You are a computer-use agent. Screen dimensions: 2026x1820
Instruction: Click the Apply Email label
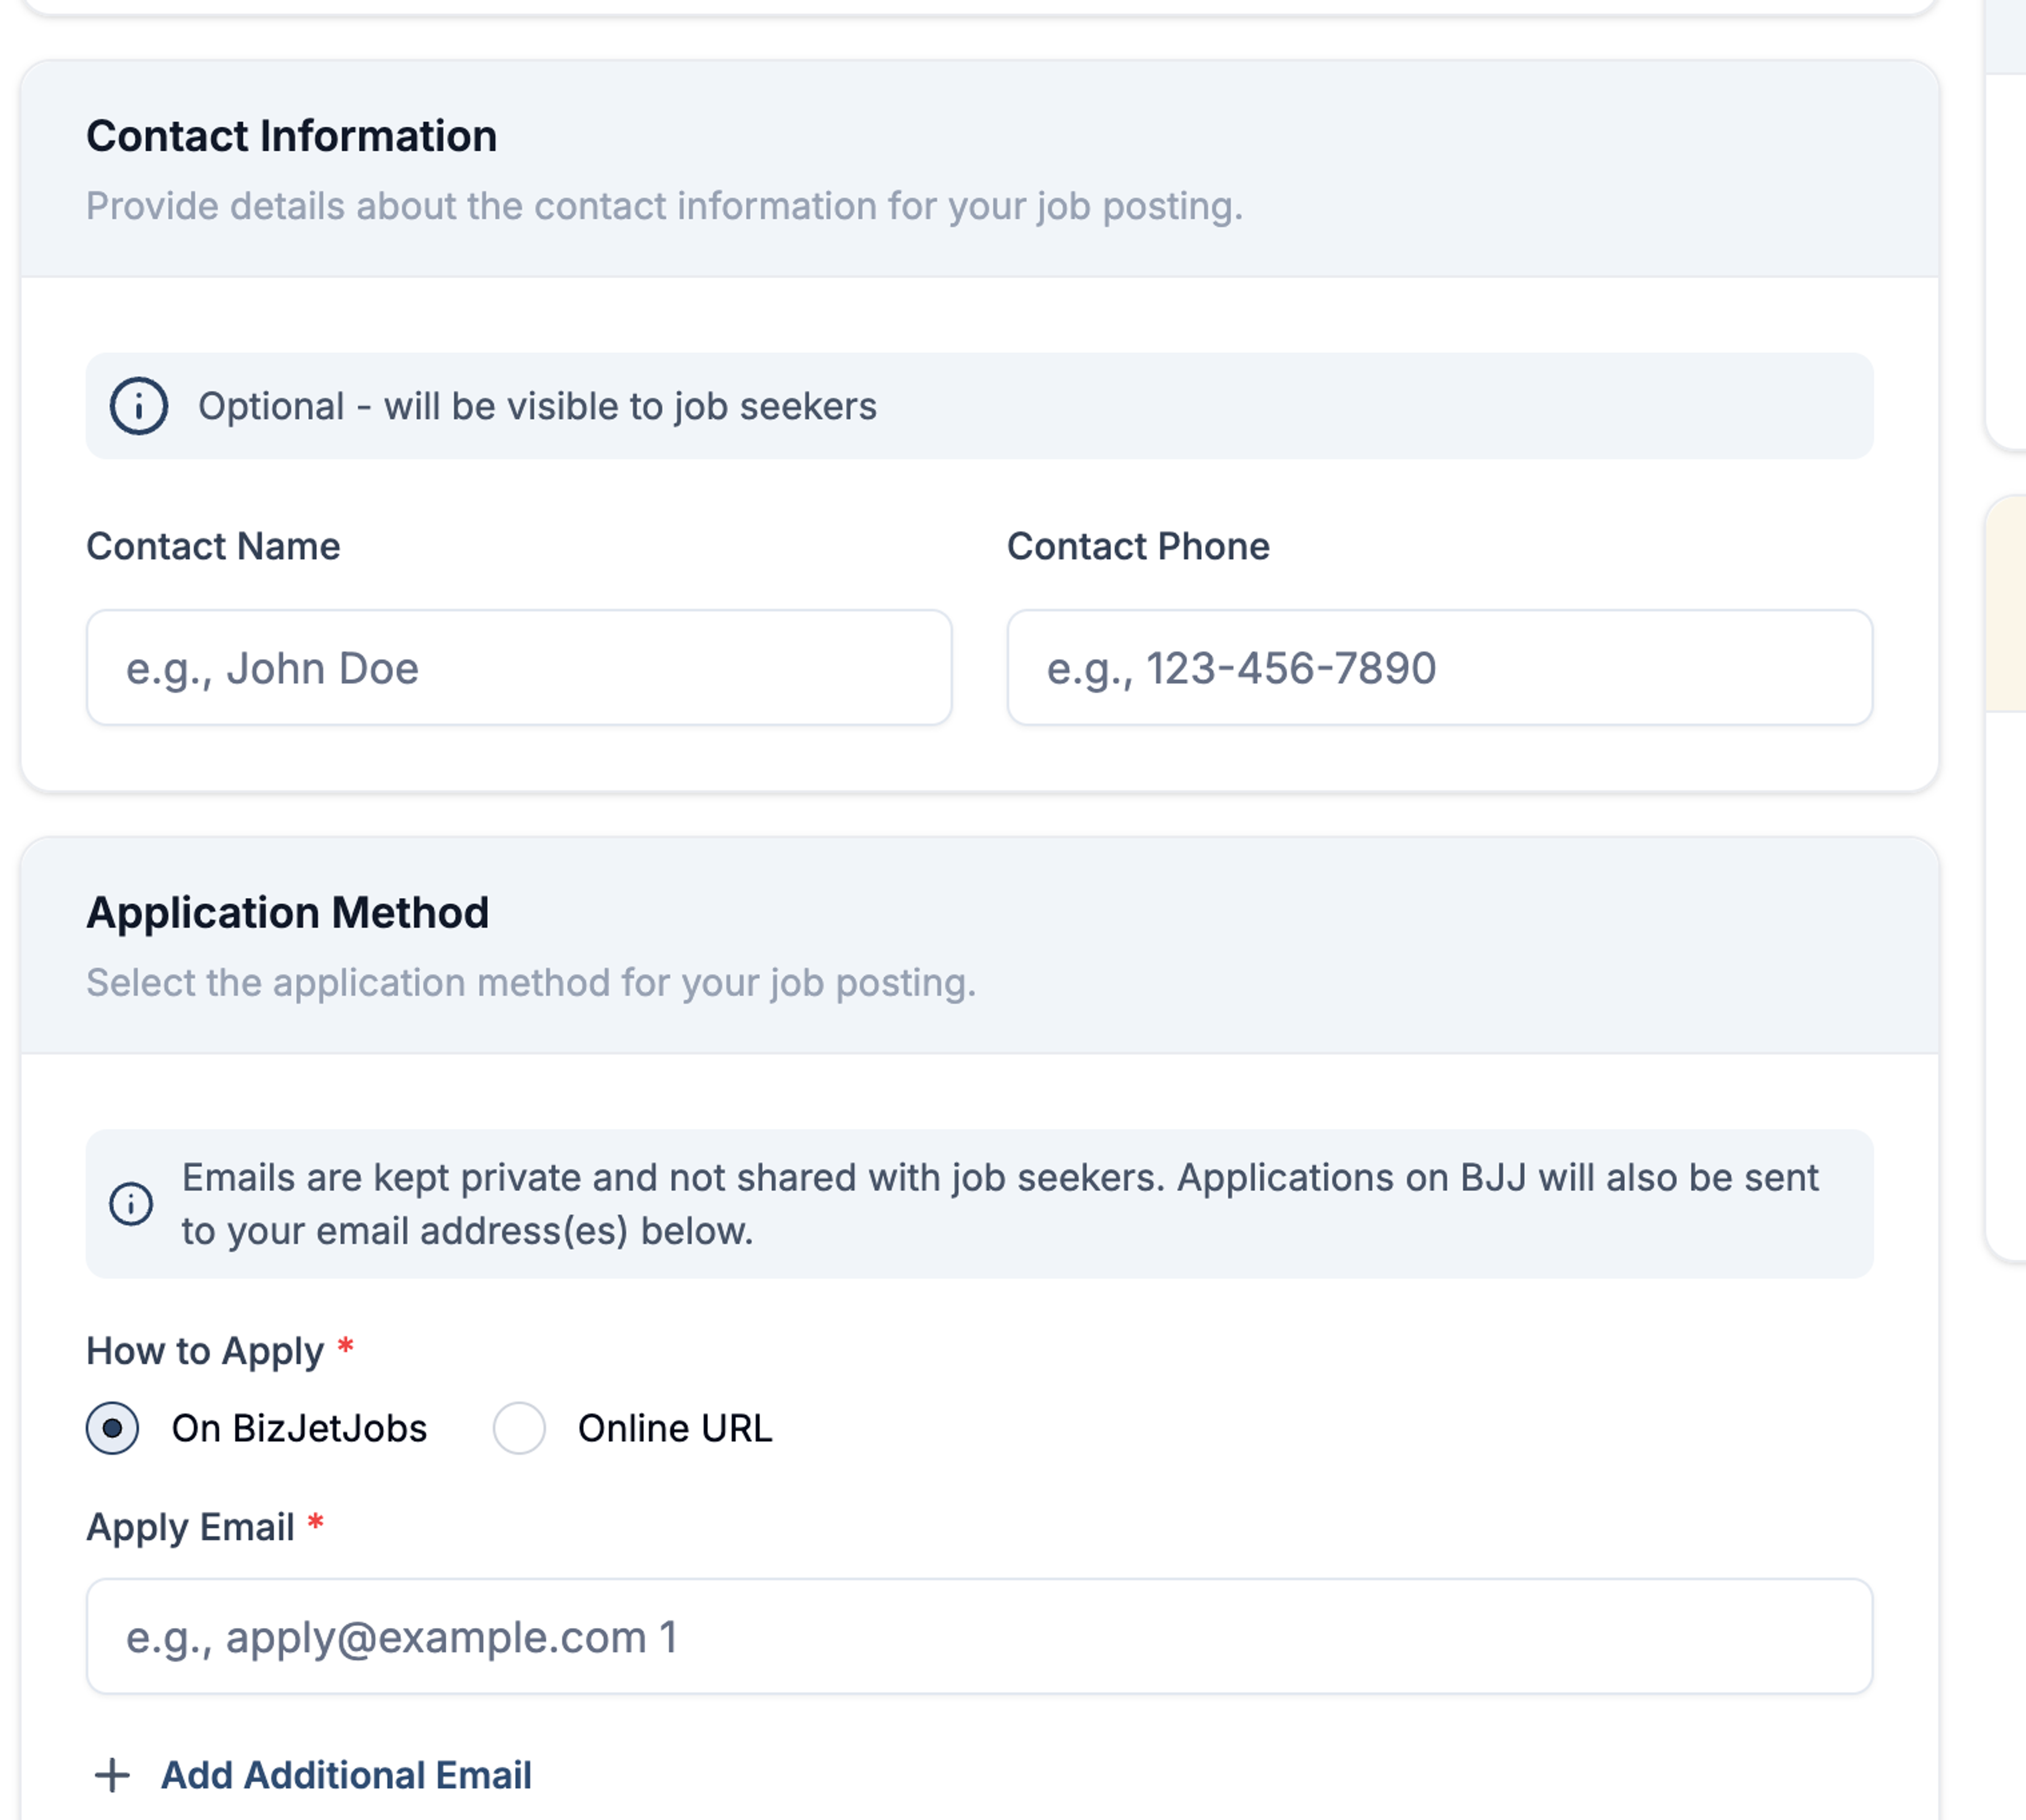pos(190,1527)
